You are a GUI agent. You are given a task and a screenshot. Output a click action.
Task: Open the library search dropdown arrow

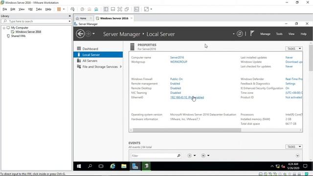click(69, 21)
